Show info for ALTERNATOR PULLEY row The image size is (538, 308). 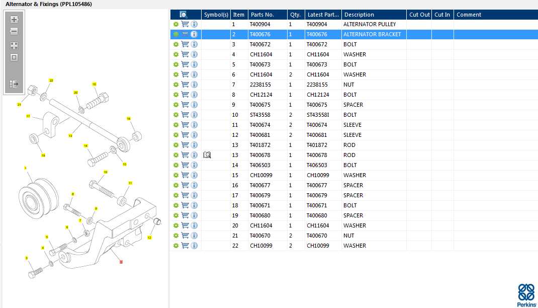click(194, 24)
